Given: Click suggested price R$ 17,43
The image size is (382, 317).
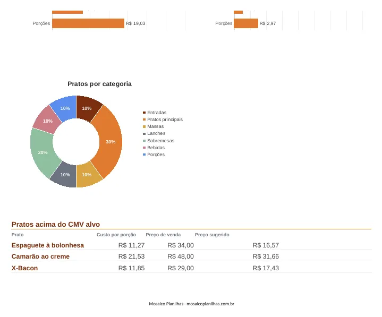Looking at the screenshot, I should coord(266,268).
